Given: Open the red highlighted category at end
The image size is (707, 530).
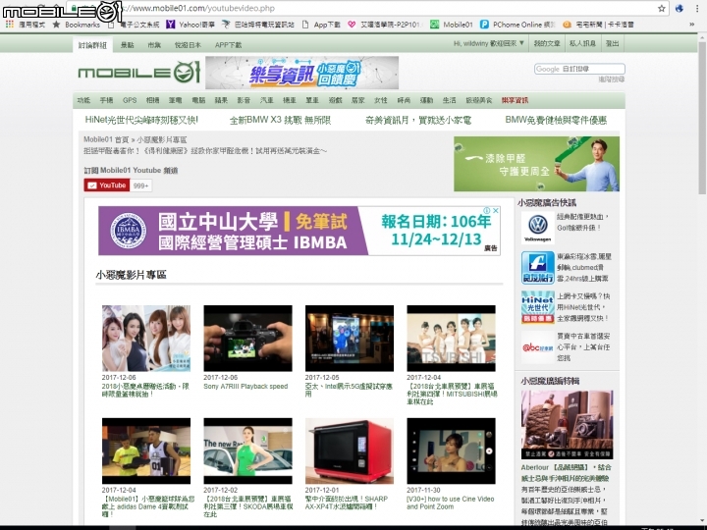Looking at the screenshot, I should (515, 100).
